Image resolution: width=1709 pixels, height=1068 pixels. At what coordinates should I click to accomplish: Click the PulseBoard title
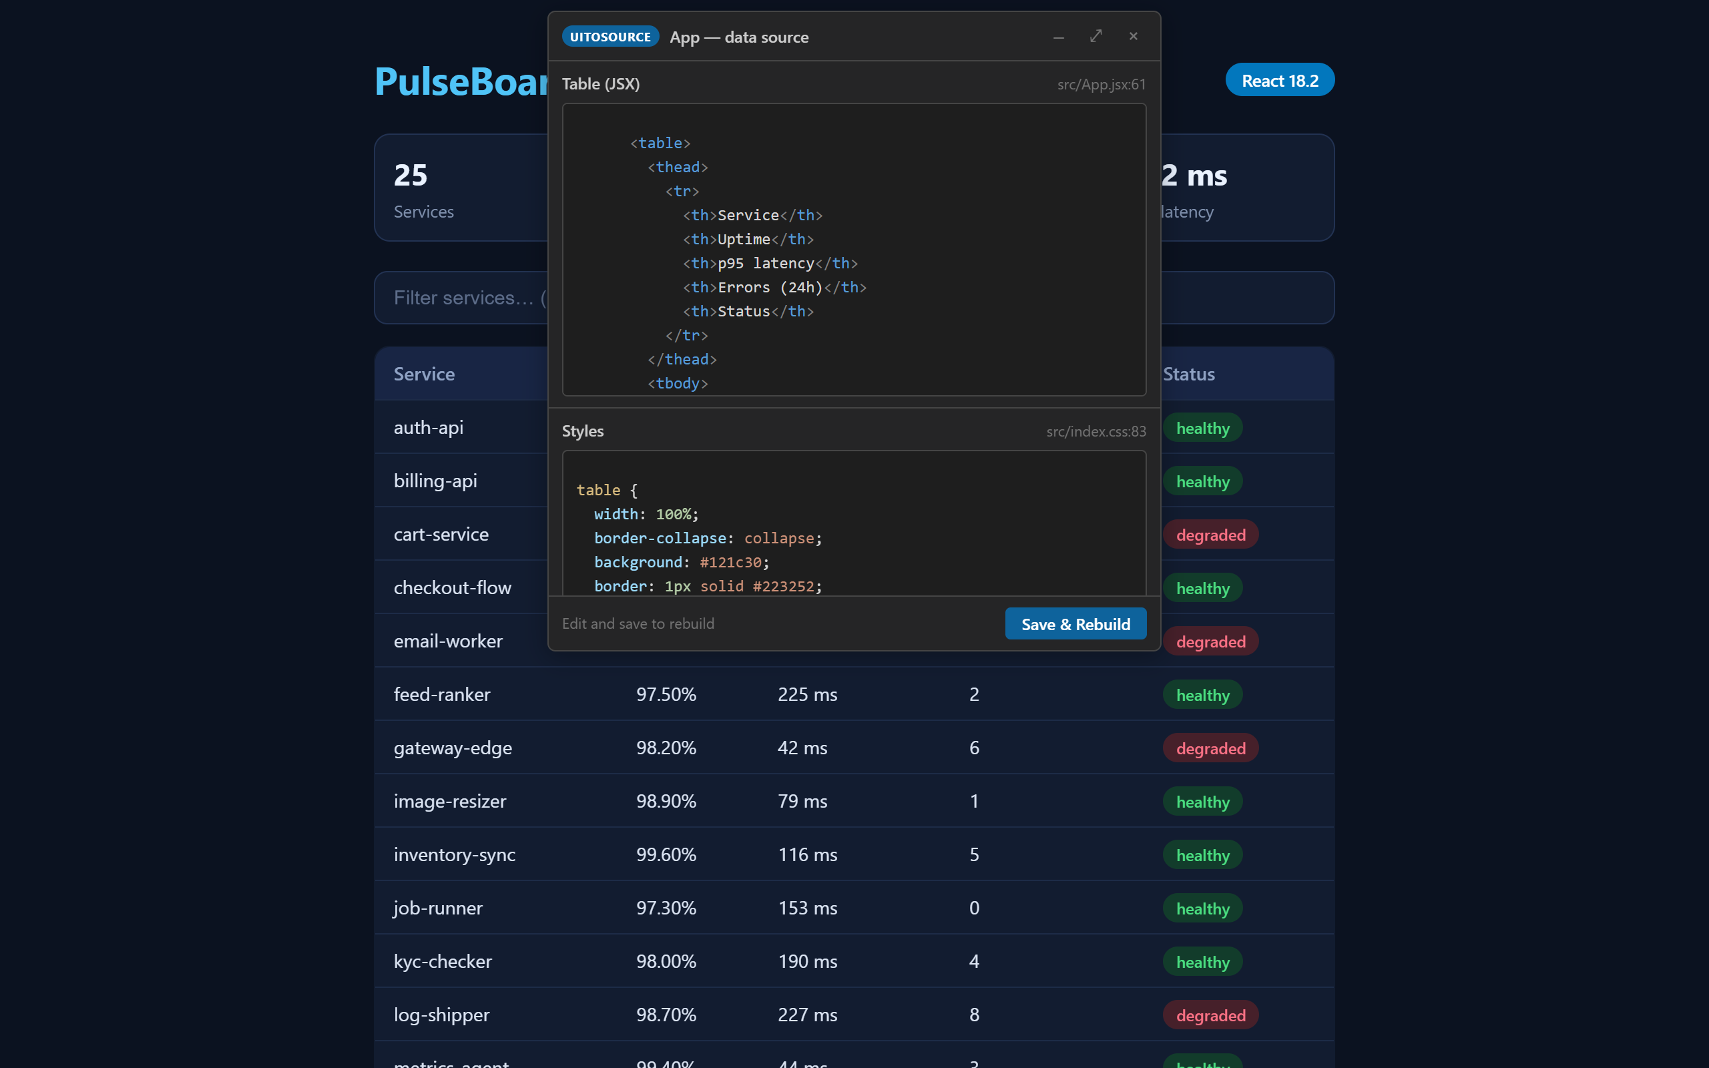462,81
